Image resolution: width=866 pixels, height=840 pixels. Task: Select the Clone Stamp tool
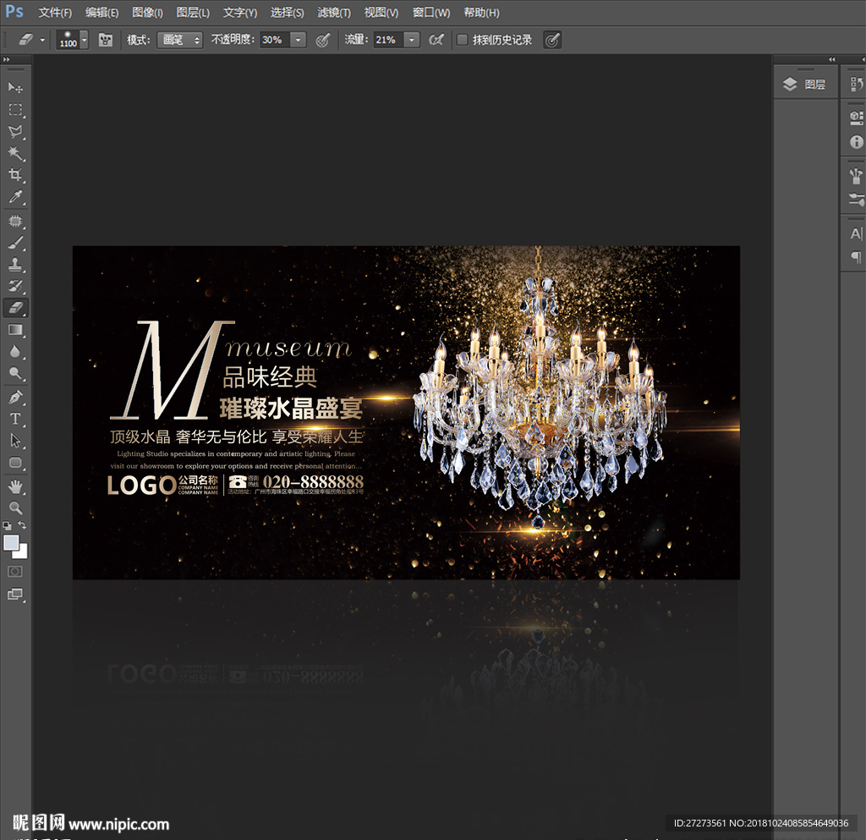pos(15,265)
